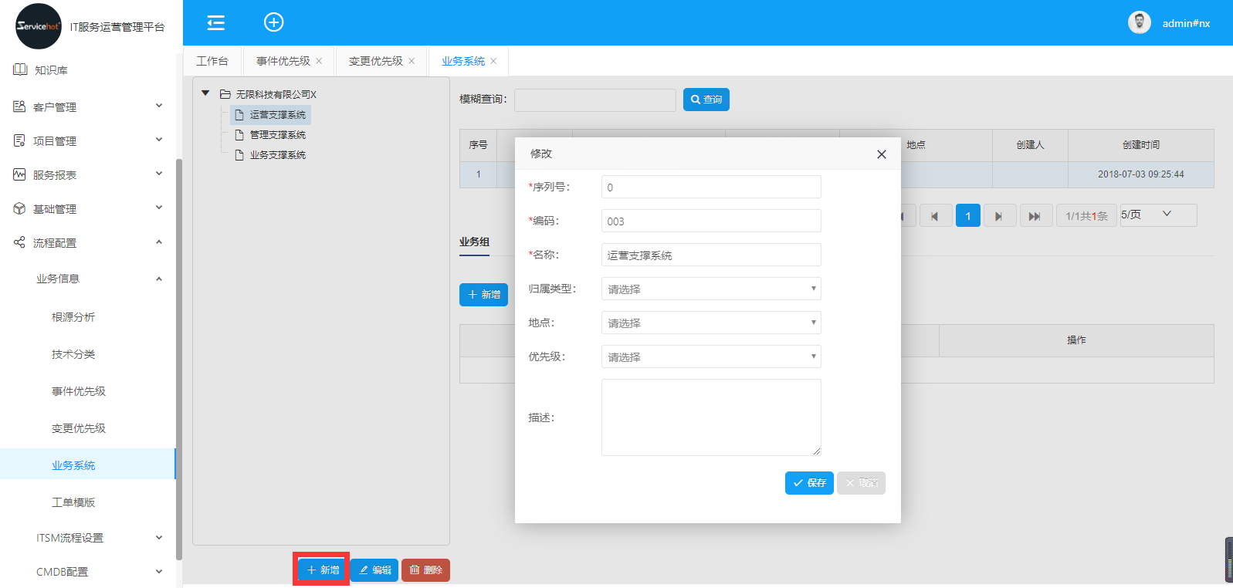Viewport: 1233px width, 588px height.
Task: Switch to the 变更优先级 tab
Action: [375, 61]
